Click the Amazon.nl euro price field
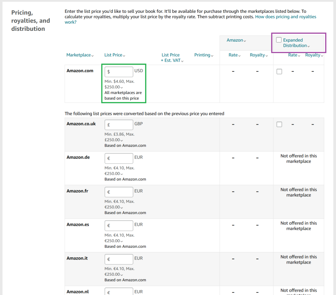The height and width of the screenshot is (295, 336). pos(119,291)
